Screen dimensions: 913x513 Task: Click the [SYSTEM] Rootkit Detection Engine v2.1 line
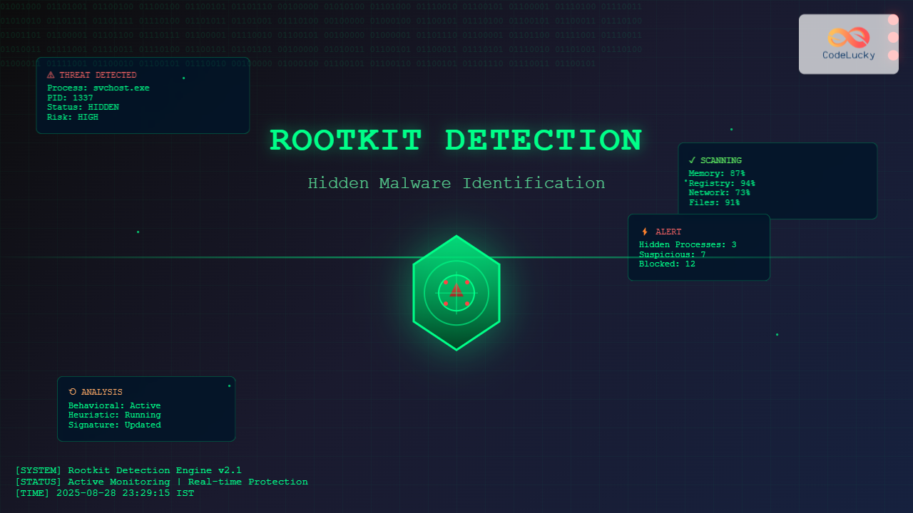point(128,470)
